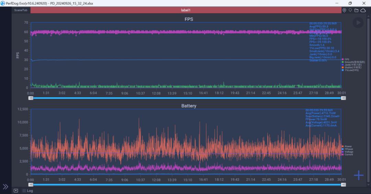Toggle the Smooth series in FPS legend
The image size is (371, 194).
point(350,62)
